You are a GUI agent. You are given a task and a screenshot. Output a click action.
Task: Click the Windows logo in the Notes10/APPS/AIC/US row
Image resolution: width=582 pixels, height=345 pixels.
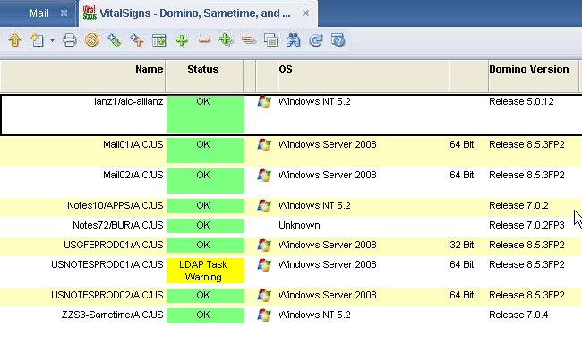tap(264, 206)
